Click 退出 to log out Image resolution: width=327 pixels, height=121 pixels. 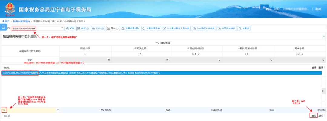click(x=318, y=9)
